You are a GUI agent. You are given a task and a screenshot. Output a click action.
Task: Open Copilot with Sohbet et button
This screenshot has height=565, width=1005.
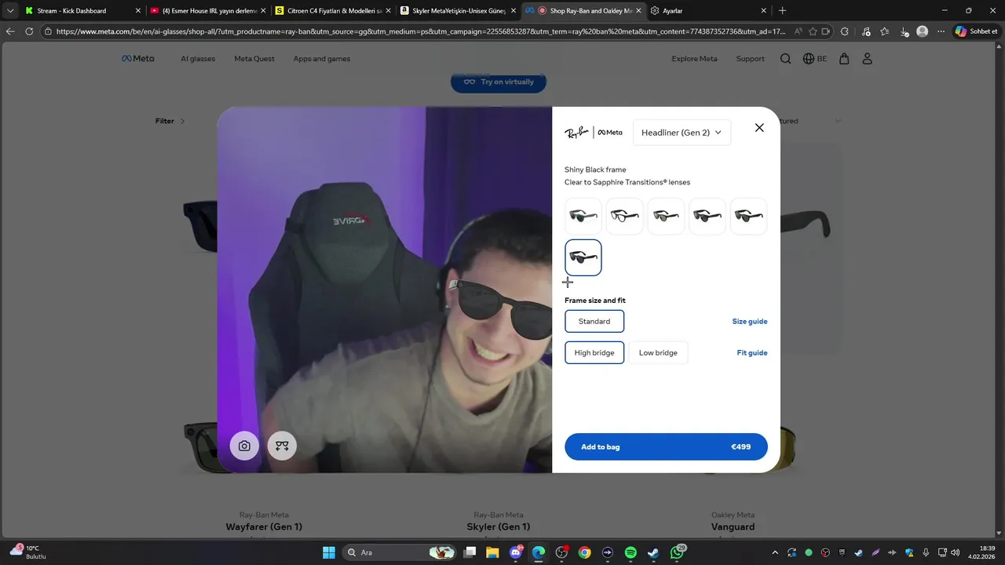tap(976, 31)
